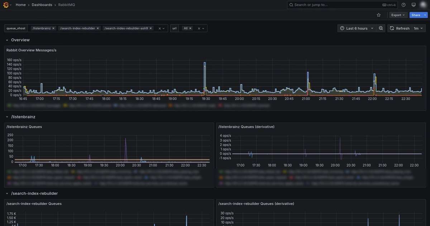Open the user avatar menu

[423, 5]
